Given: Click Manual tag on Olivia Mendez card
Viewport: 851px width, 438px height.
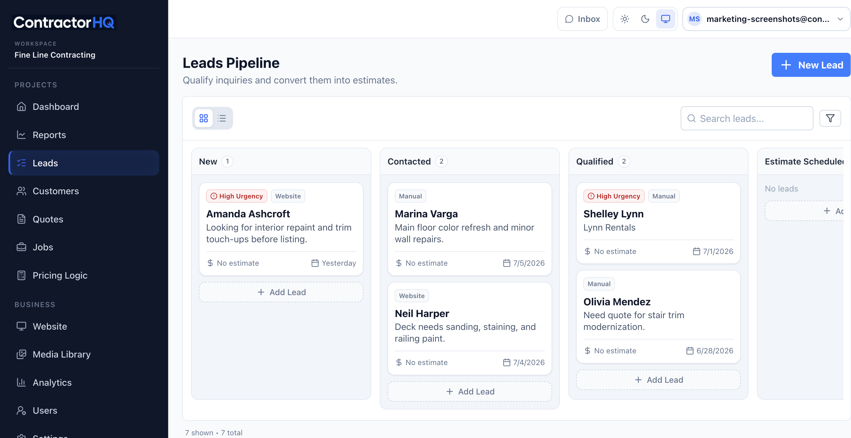Looking at the screenshot, I should (x=599, y=284).
